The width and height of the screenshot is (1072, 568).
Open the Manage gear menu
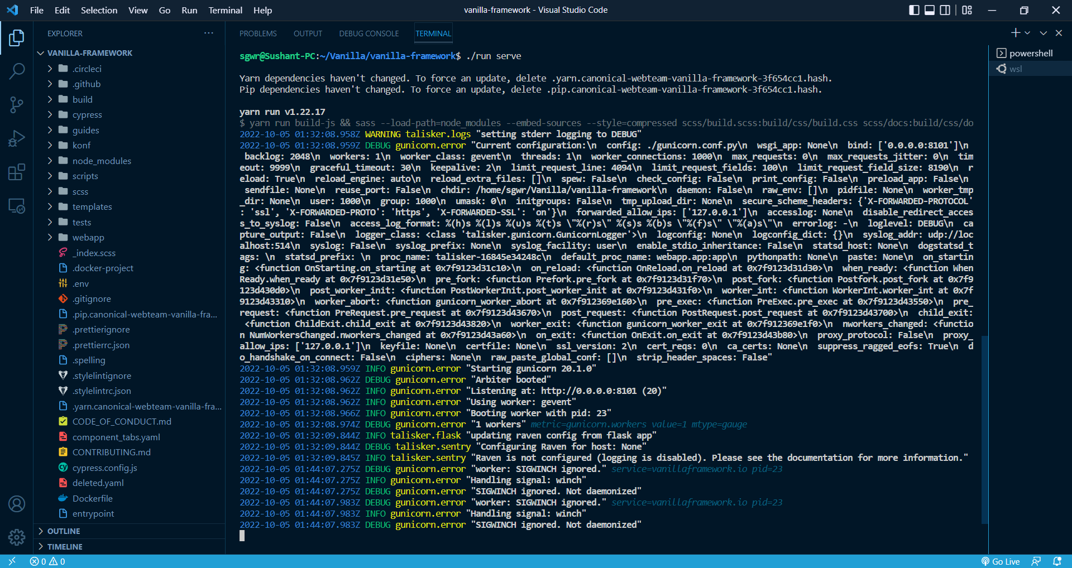tap(17, 537)
